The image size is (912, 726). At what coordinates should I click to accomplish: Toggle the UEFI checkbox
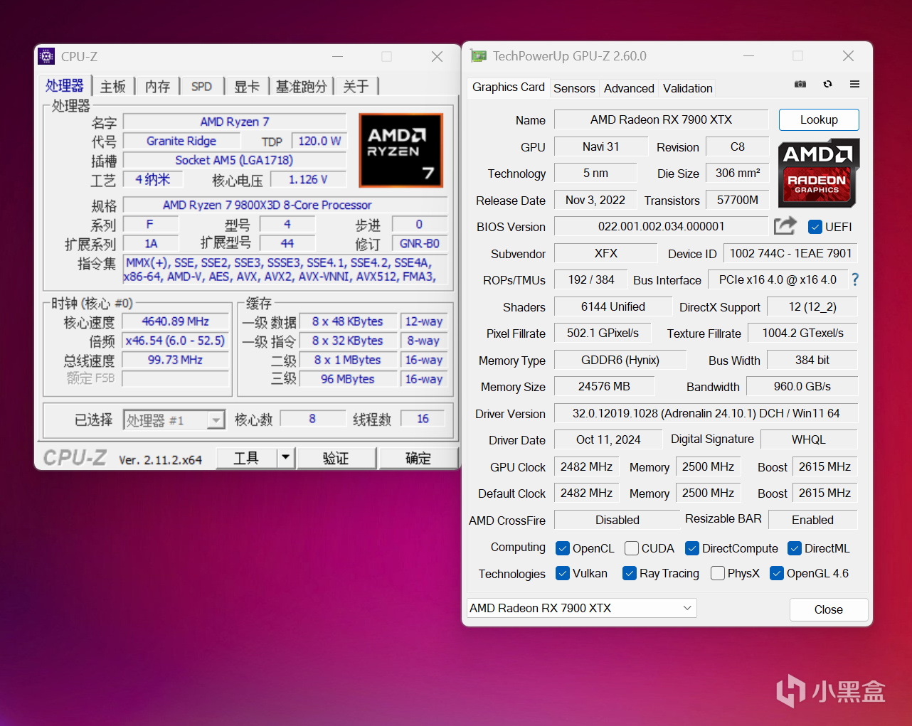pos(815,227)
